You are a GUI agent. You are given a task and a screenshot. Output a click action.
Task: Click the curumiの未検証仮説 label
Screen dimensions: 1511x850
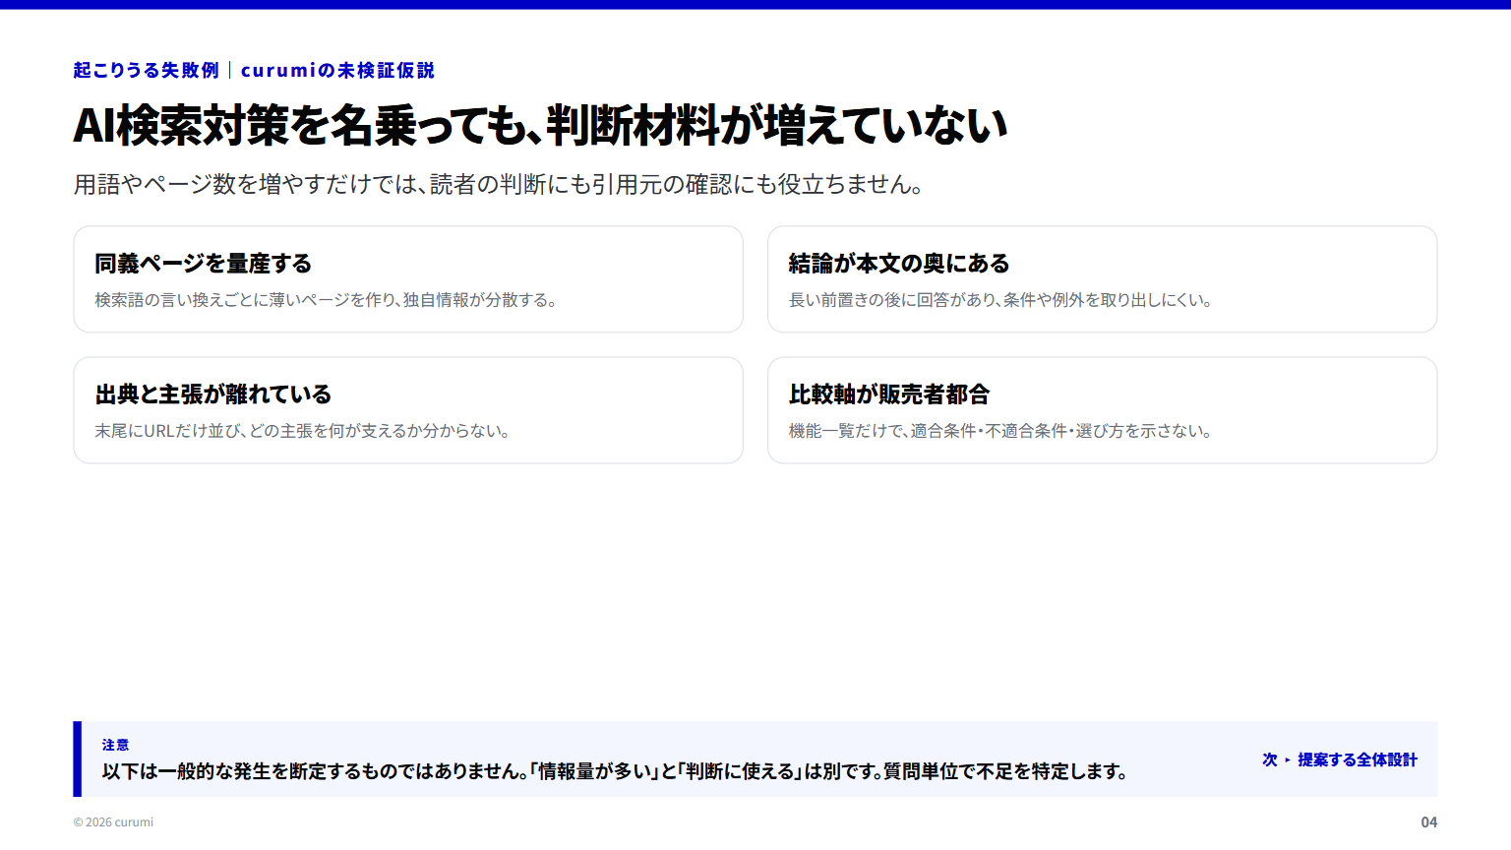337,71
